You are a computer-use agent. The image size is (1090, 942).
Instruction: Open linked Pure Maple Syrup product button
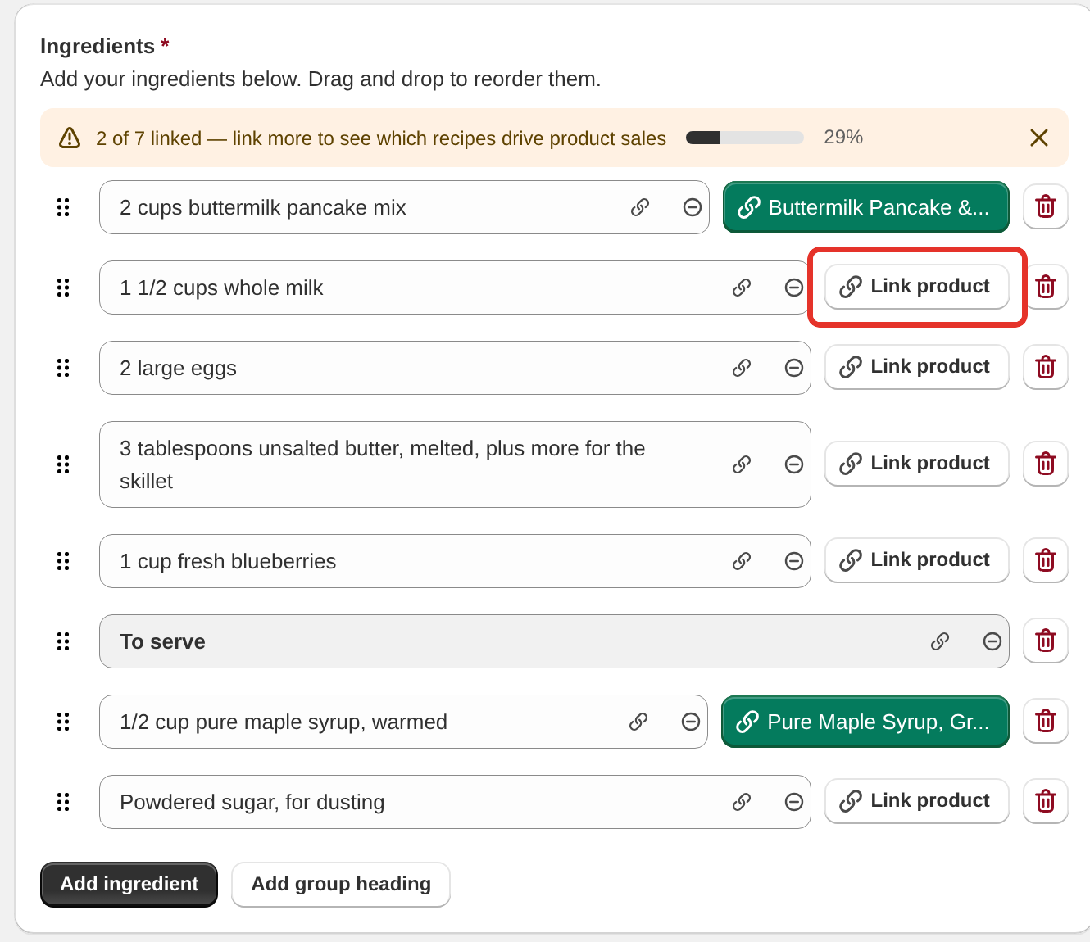865,722
